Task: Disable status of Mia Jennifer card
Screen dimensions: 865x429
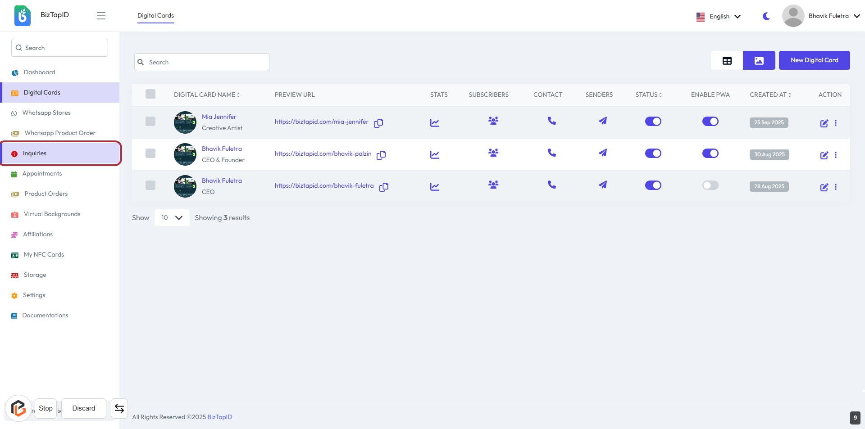Action: pos(653,122)
